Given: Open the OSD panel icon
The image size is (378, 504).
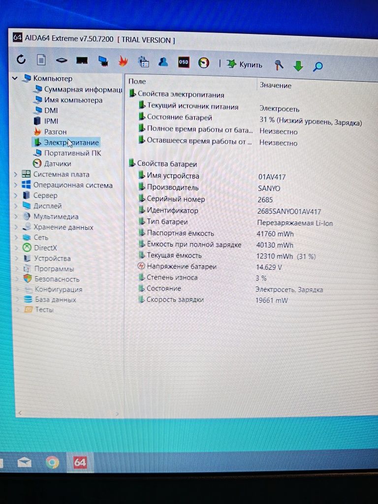Looking at the screenshot, I should tap(184, 63).
